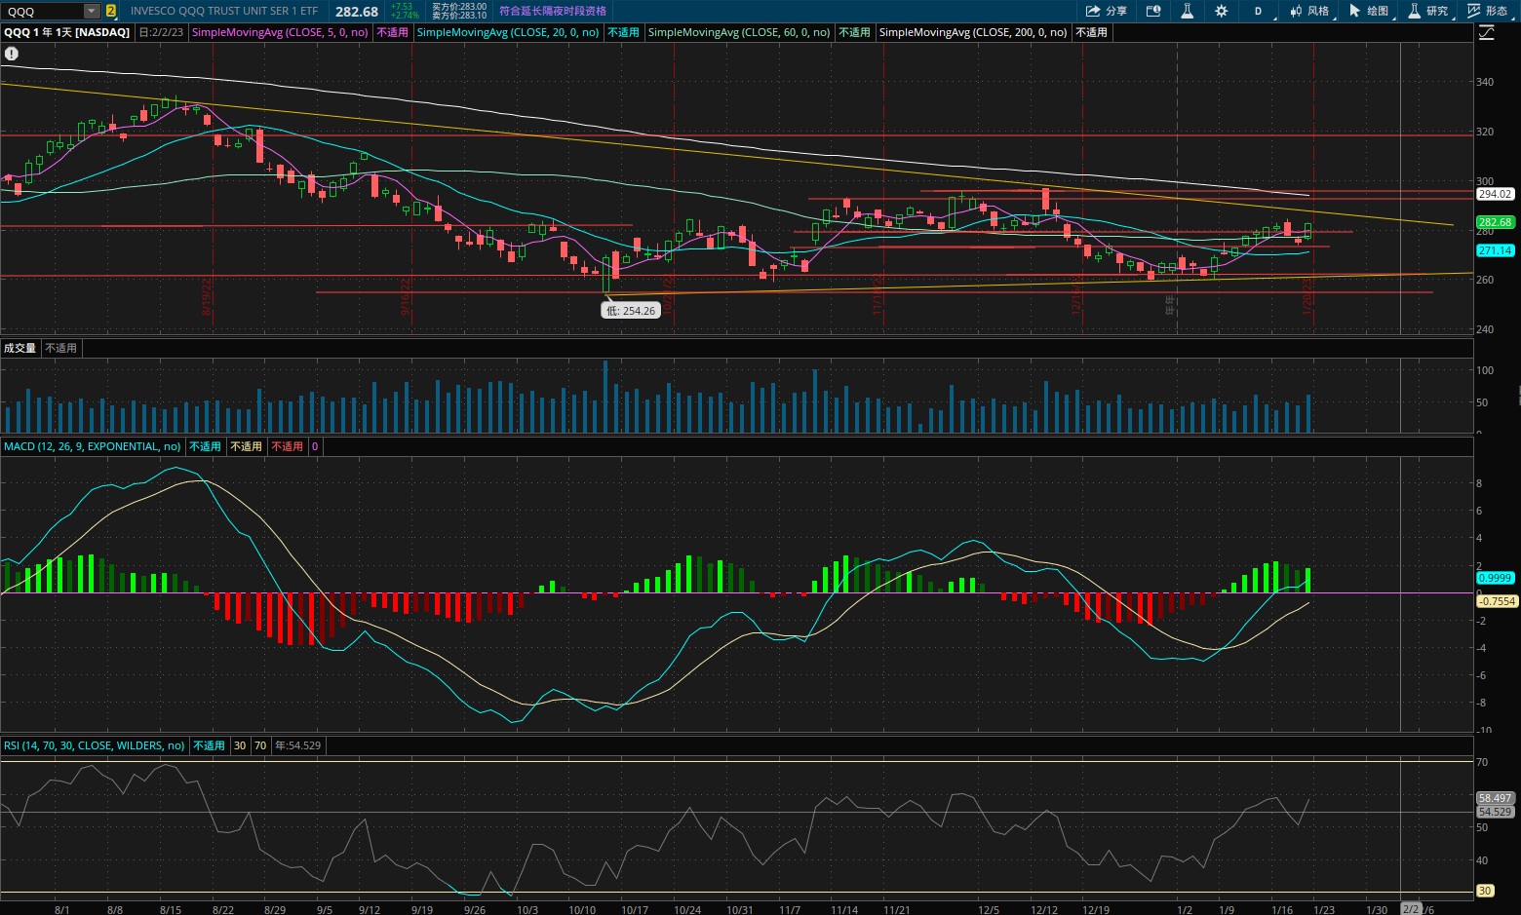The image size is (1521, 915).
Task: Click the exclamation warning icon on chart
Action: point(12,55)
